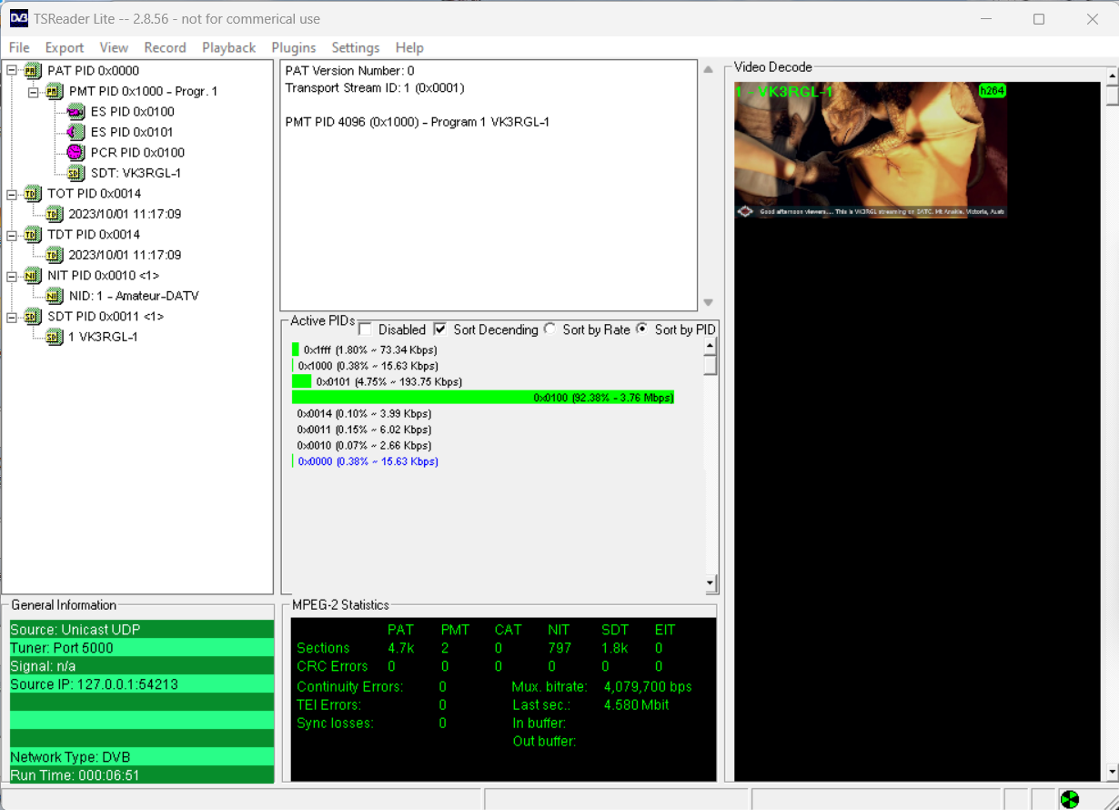Screen dimensions: 1119x810
Task: Click the SDT: VK3RGL-1 table icon
Action: (75, 173)
